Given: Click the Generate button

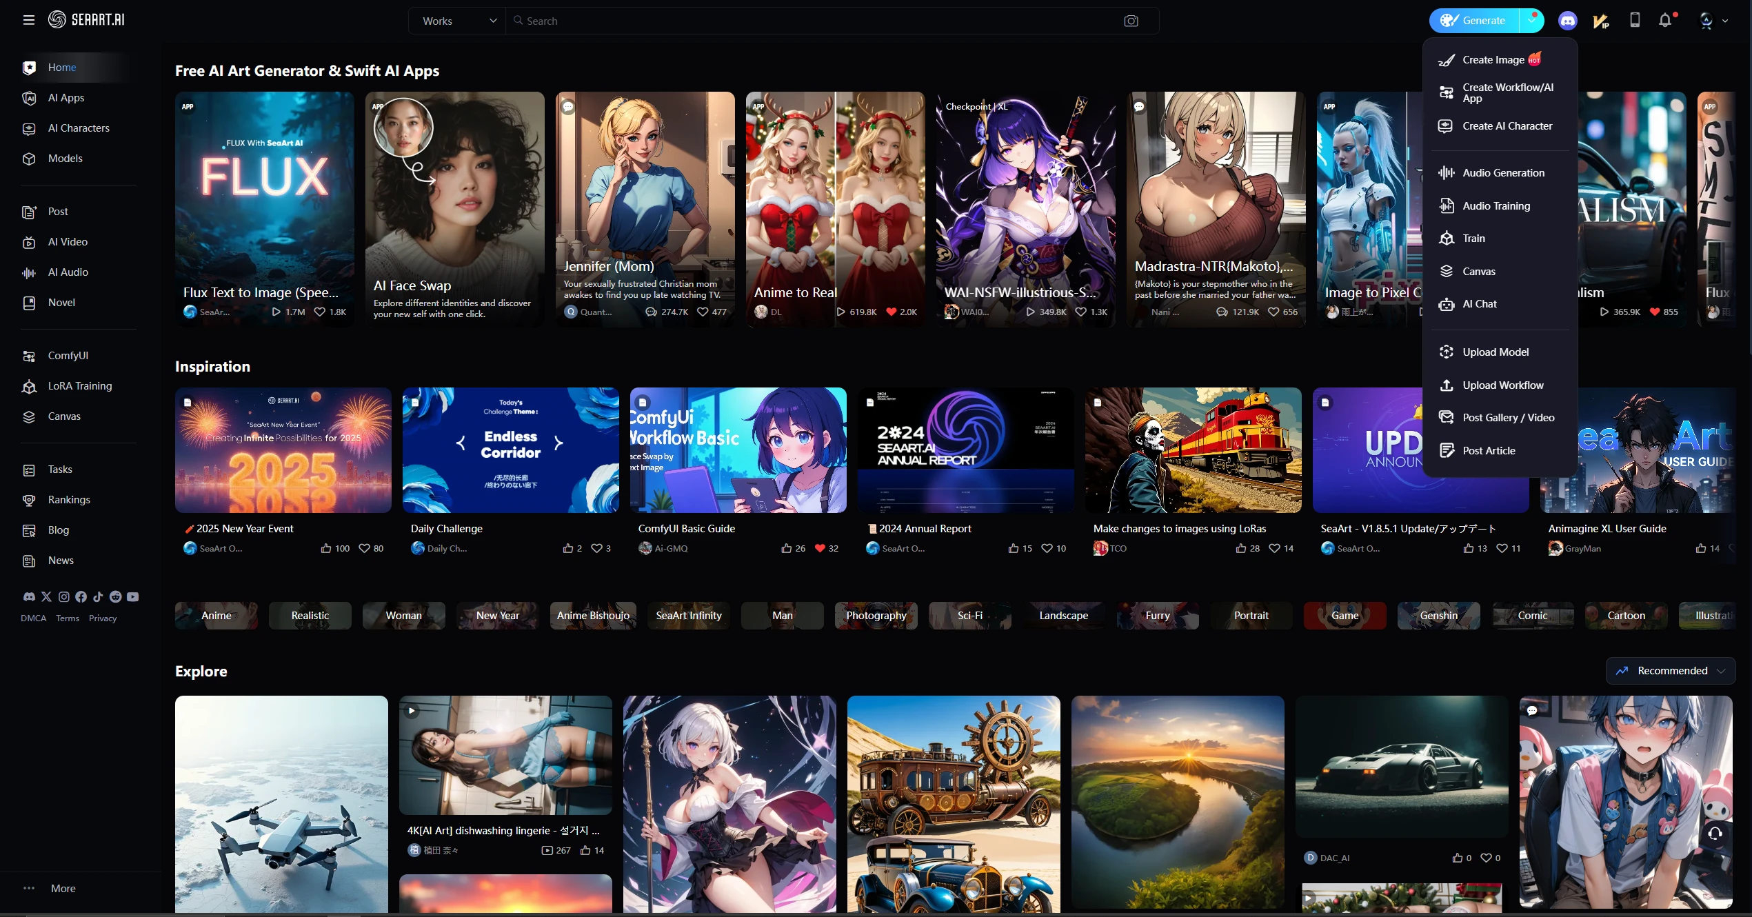Looking at the screenshot, I should (1473, 21).
